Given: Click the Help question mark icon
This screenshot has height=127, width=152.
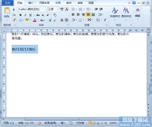Looking at the screenshot, I should [x=134, y=3].
